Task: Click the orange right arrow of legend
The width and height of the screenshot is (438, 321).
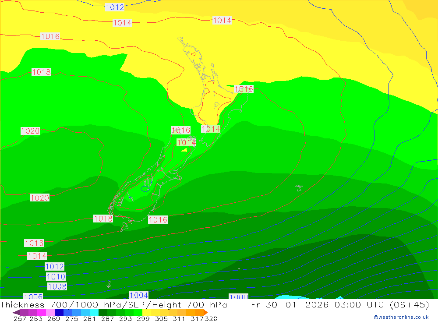Action: tap(205, 312)
